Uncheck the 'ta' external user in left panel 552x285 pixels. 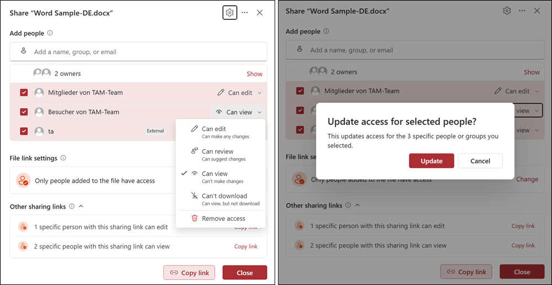point(24,131)
